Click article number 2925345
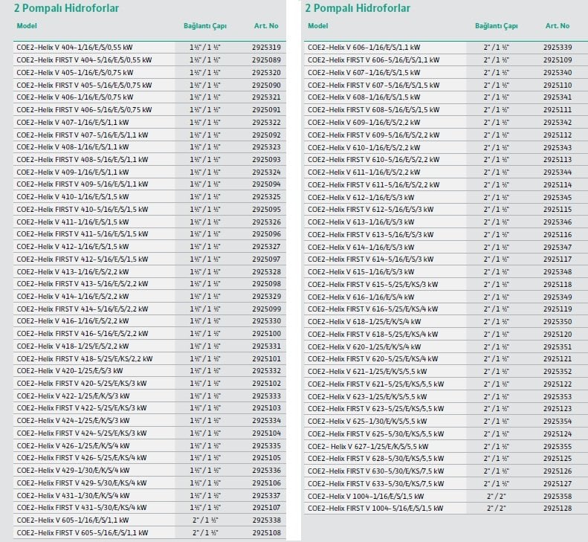Viewport: 588px width, 542px height. click(x=558, y=197)
